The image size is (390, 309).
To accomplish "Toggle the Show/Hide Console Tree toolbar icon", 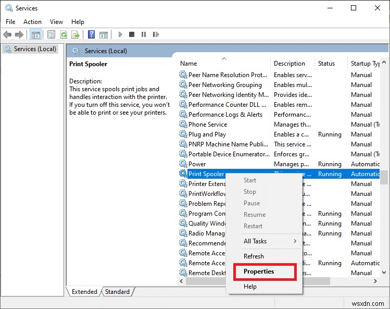I will tap(36, 35).
